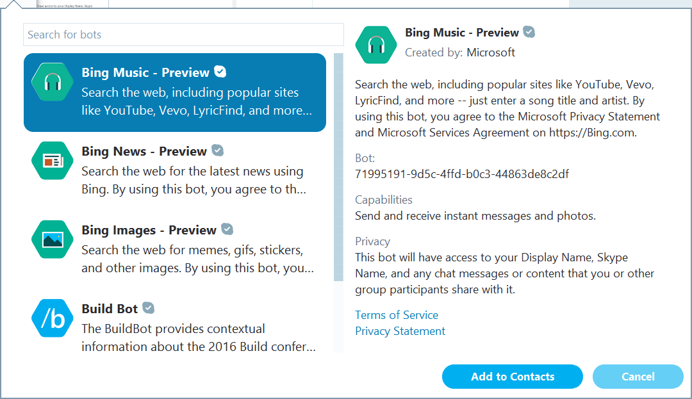The height and width of the screenshot is (399, 692).
Task: Click the Bing News newspaper icon
Action: [52, 161]
